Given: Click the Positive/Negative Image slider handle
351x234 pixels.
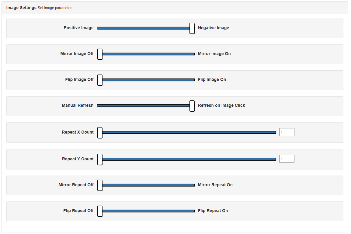Looking at the screenshot, I should click(x=192, y=28).
